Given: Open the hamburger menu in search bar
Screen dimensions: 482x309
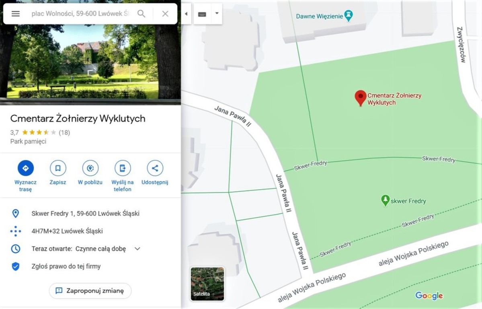Looking at the screenshot, I should click(16, 14).
